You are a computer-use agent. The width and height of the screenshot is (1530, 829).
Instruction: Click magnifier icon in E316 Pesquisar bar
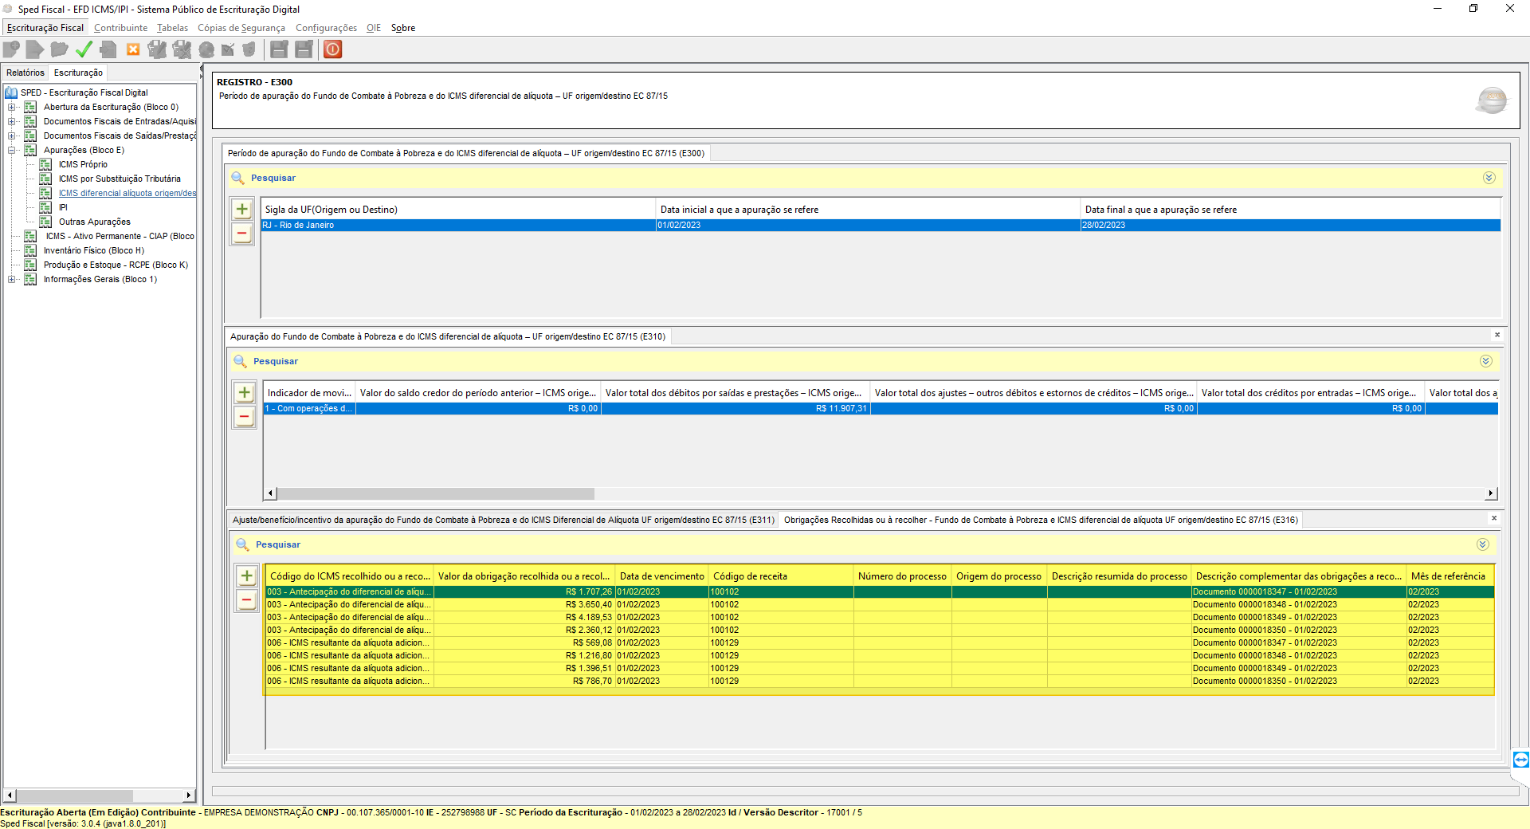[x=242, y=544]
